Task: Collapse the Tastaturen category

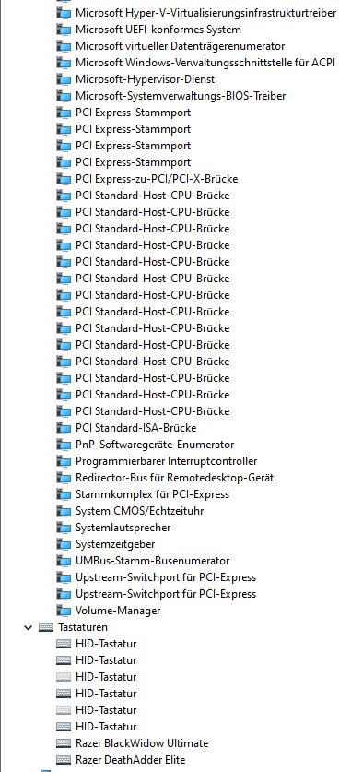Action: [28, 627]
